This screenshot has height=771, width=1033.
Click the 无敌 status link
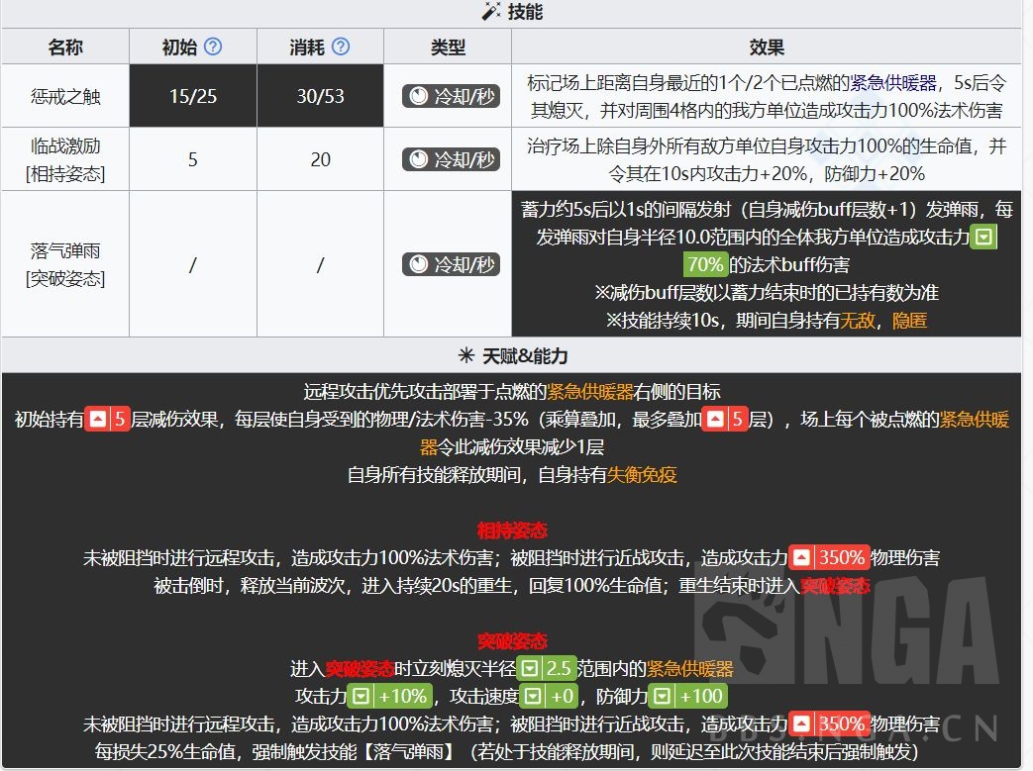coord(858,320)
